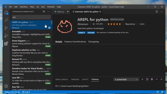Screen dimensions: 167x94
Task: Close the terminal panel
Action: [162, 79]
